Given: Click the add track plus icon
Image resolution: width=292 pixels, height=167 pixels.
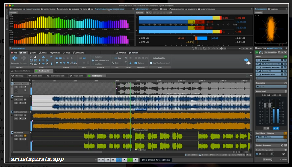Looking at the screenshot, I should 12,80.
